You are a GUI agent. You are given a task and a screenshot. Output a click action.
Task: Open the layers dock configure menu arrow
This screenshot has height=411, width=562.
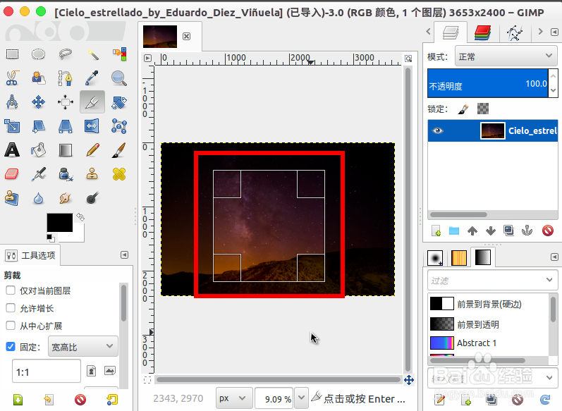point(554,32)
